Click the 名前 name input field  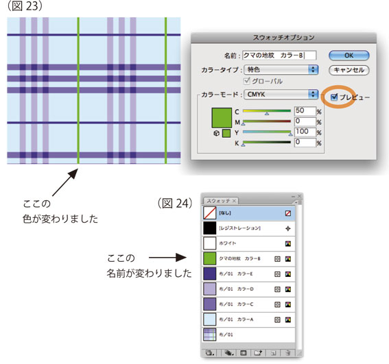coord(279,56)
